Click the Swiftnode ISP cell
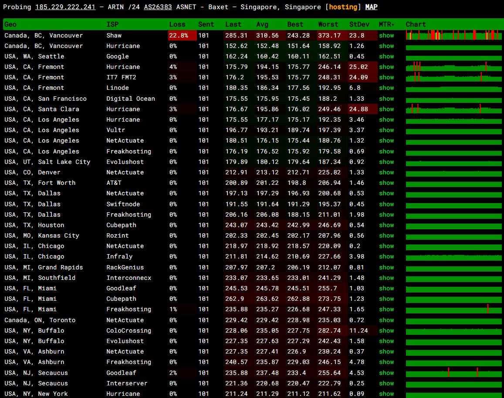This screenshot has width=504, height=398. (123, 204)
